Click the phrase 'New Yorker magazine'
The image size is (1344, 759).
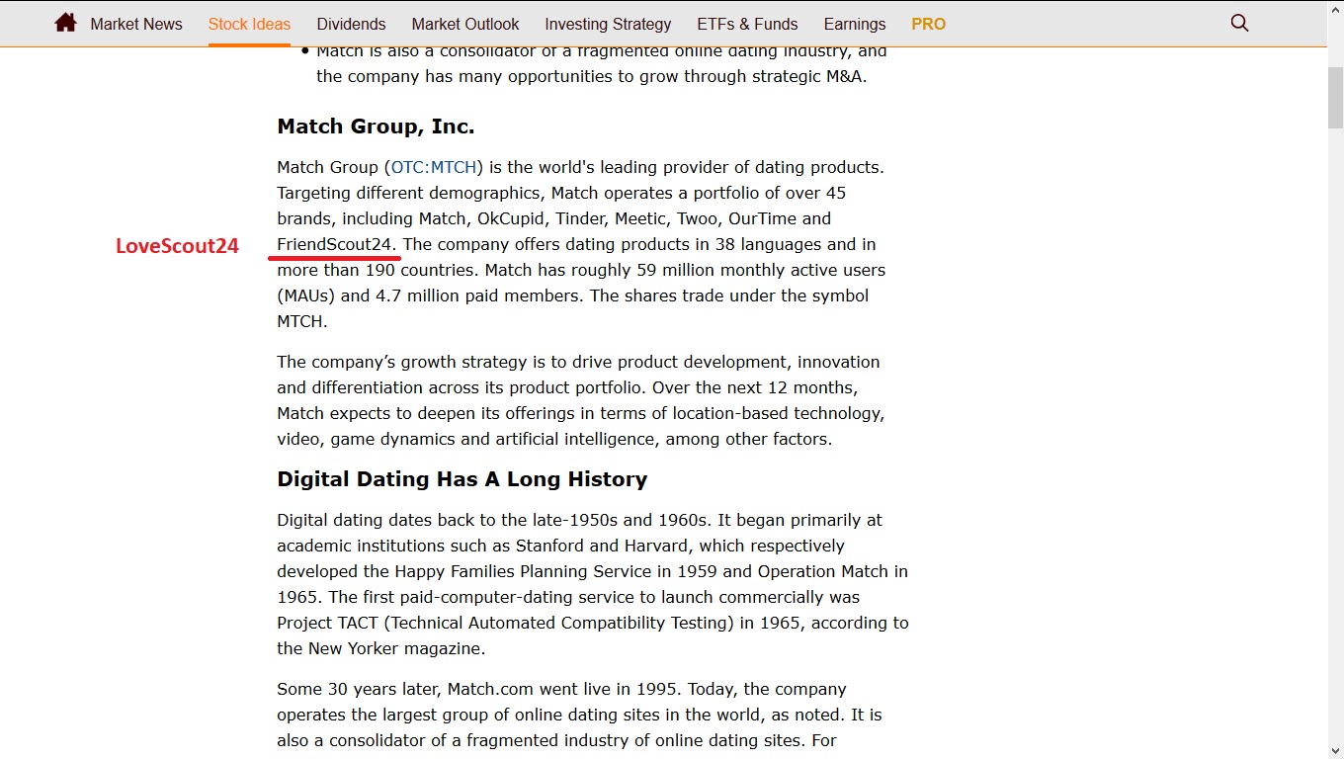[395, 648]
